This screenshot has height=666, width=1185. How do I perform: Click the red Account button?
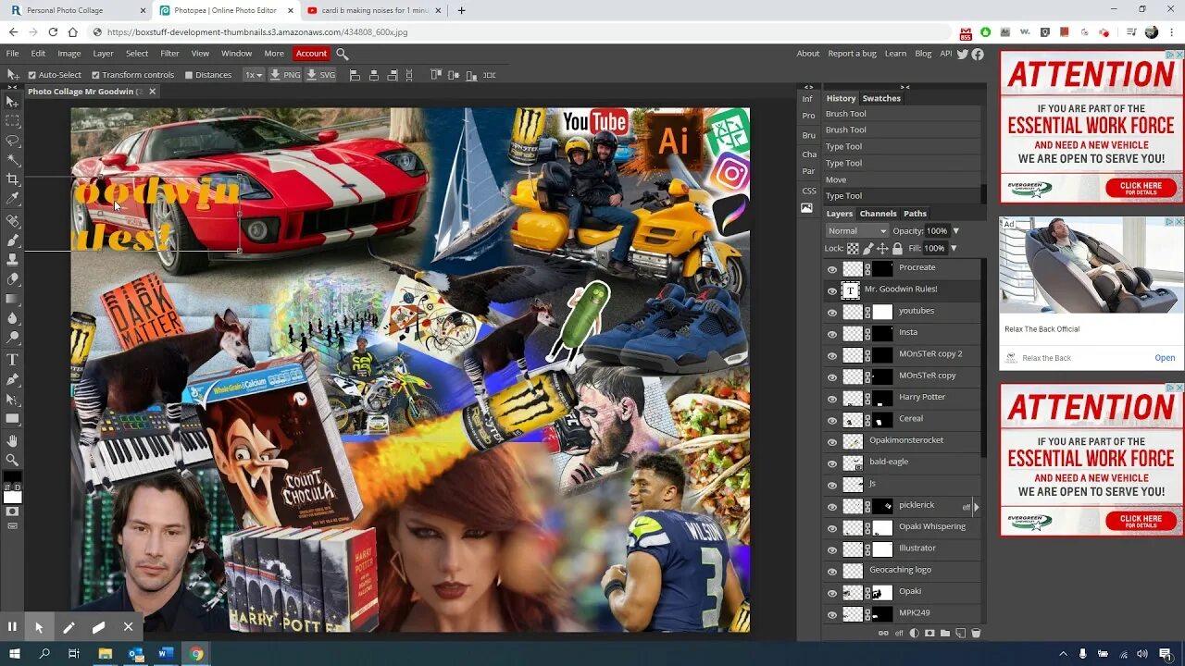tap(311, 54)
